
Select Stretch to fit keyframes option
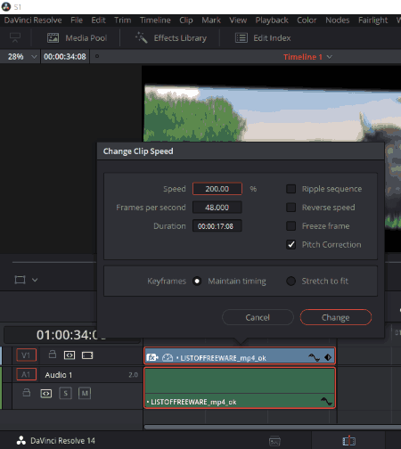click(x=291, y=281)
